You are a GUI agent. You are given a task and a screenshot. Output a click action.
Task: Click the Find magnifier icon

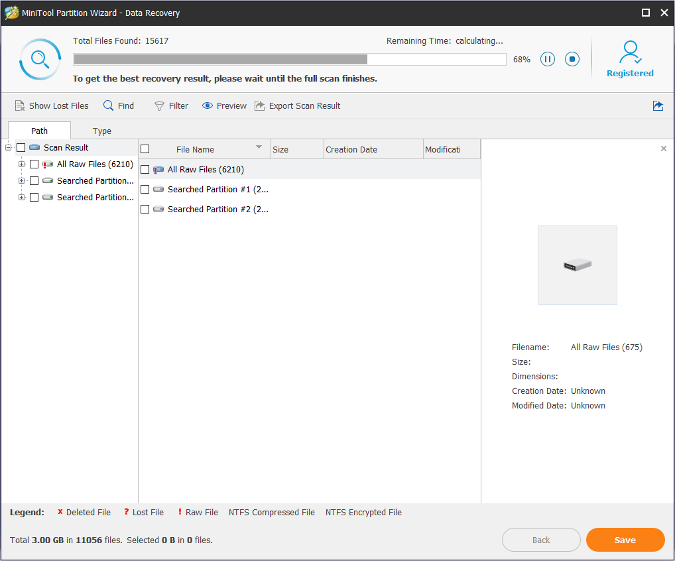click(x=108, y=105)
